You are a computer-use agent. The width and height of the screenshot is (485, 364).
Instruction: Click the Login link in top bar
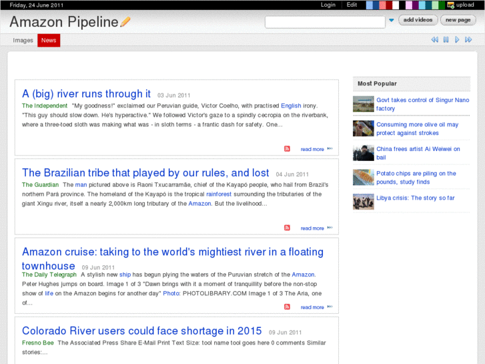pyautogui.click(x=328, y=5)
